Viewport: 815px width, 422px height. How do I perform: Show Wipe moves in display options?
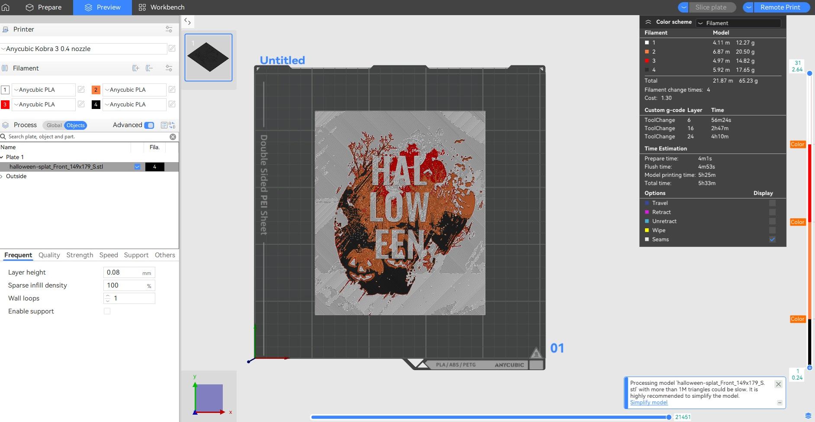[772, 230]
